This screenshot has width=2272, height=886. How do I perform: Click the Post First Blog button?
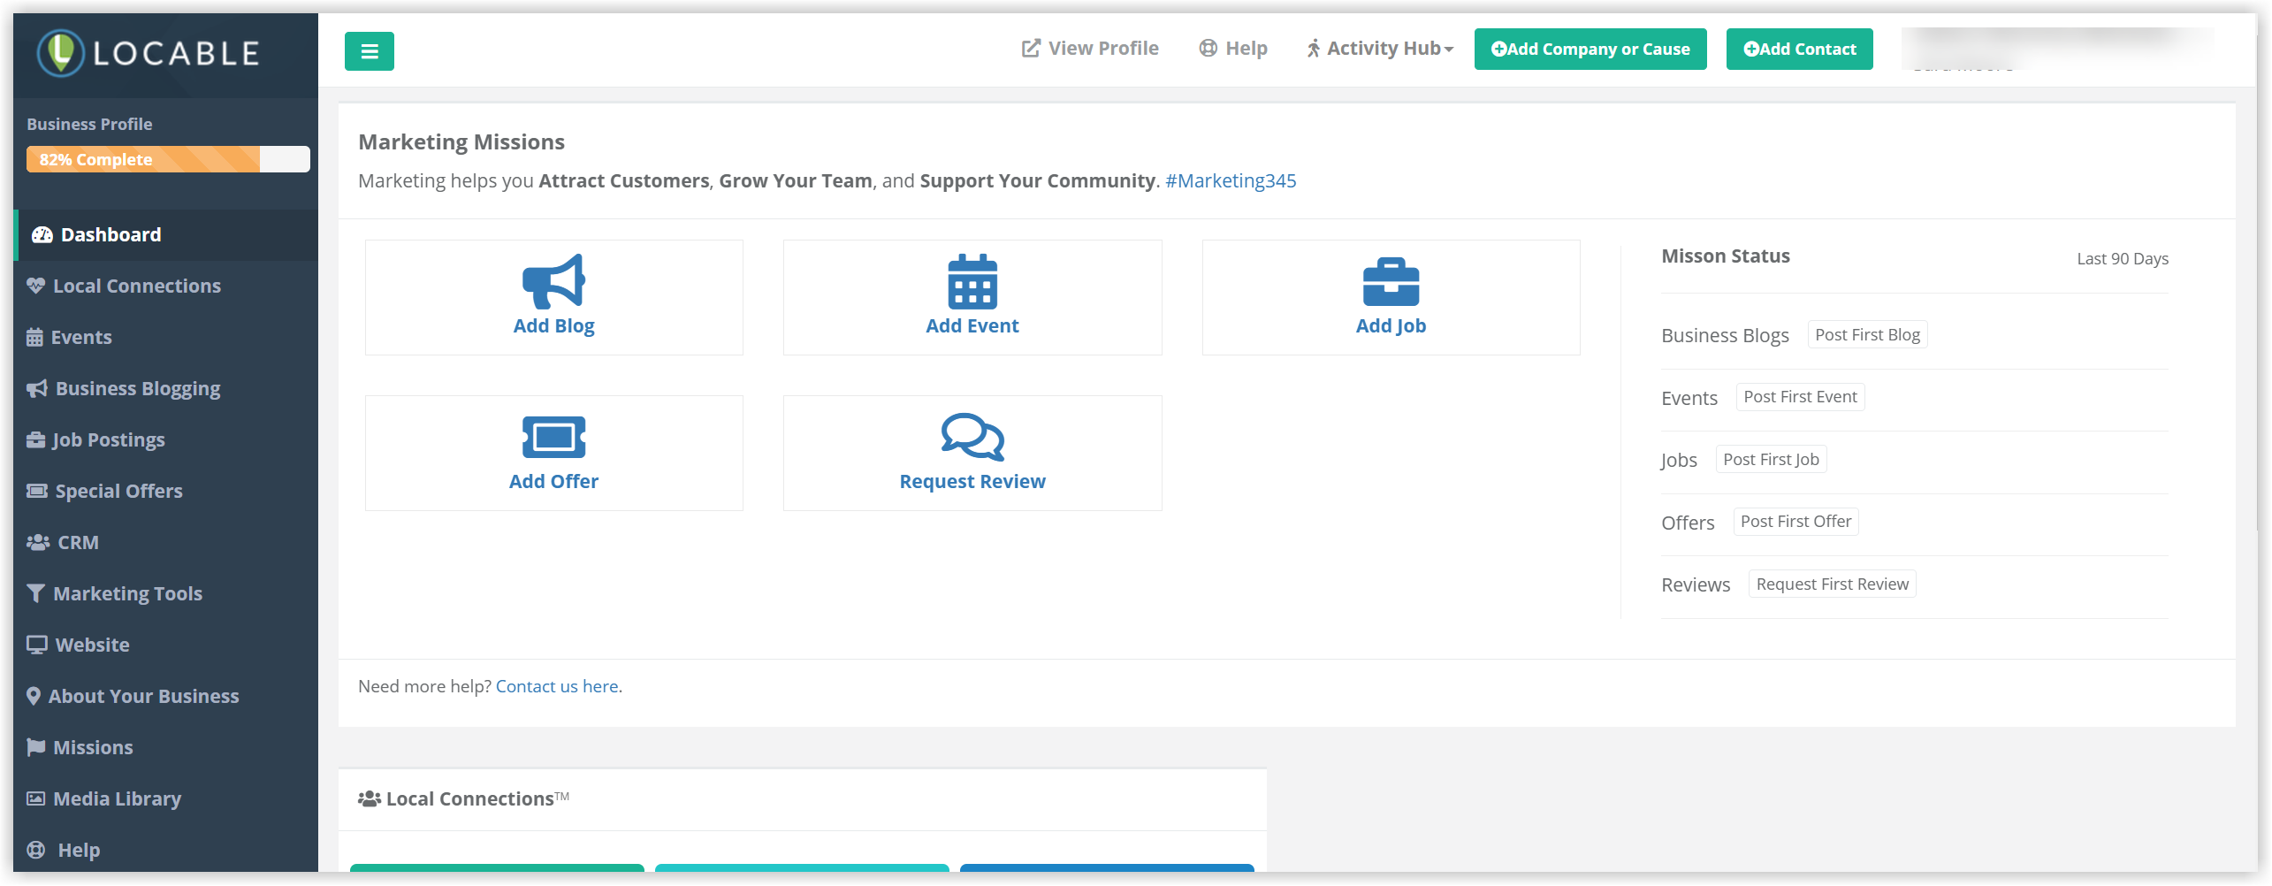[x=1867, y=335]
